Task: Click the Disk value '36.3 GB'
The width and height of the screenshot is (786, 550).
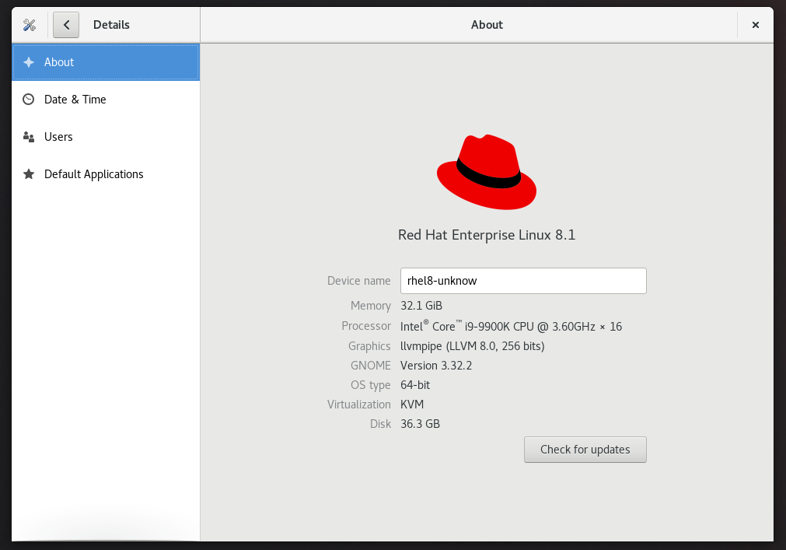Action: 420,424
